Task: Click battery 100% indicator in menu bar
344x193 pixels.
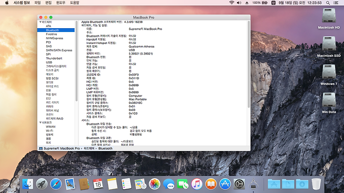Action: [x=260, y=3]
